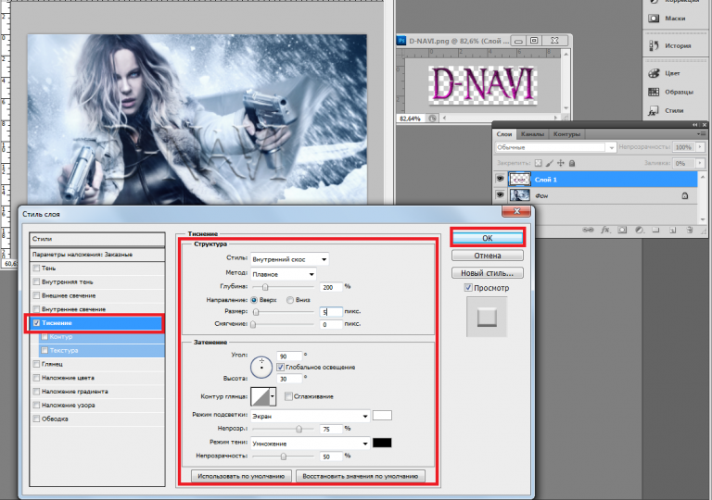The width and height of the screenshot is (712, 500).
Task: Click link layers icon at Layers panel bottom
Action: (x=588, y=230)
